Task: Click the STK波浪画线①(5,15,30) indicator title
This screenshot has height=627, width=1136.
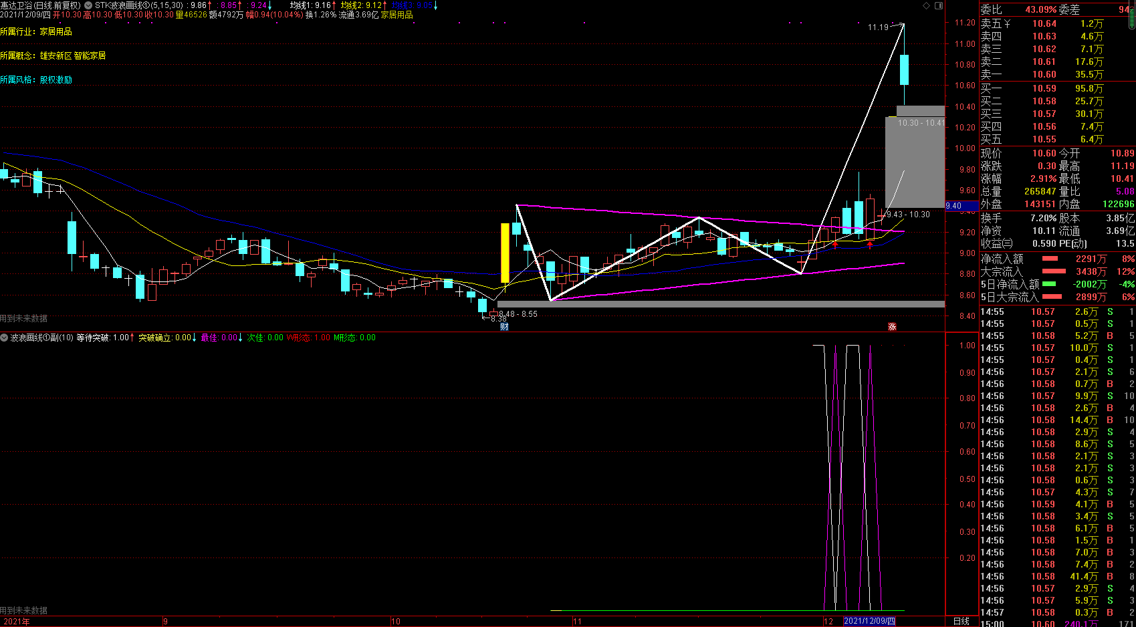Action: click(139, 5)
